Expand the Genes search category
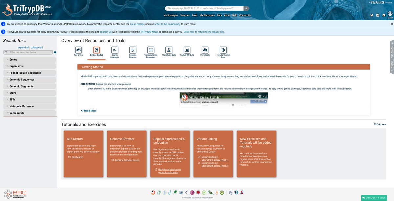The width and height of the screenshot is (394, 201). click(30, 60)
